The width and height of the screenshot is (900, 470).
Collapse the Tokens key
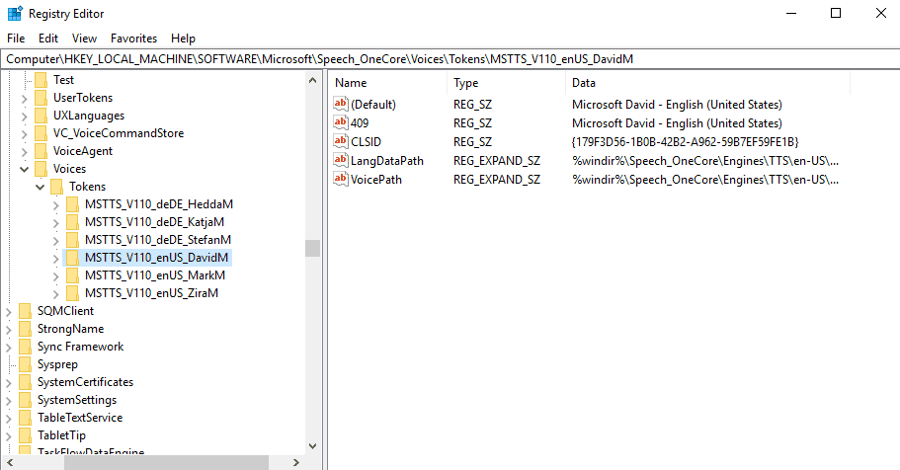[41, 187]
